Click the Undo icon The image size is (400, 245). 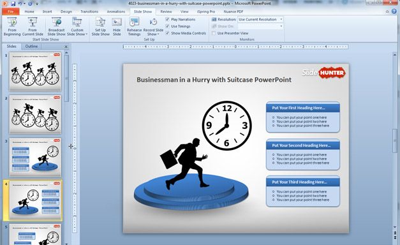[20, 4]
